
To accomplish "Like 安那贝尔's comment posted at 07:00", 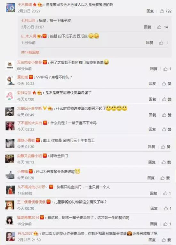I will point(166,99).
